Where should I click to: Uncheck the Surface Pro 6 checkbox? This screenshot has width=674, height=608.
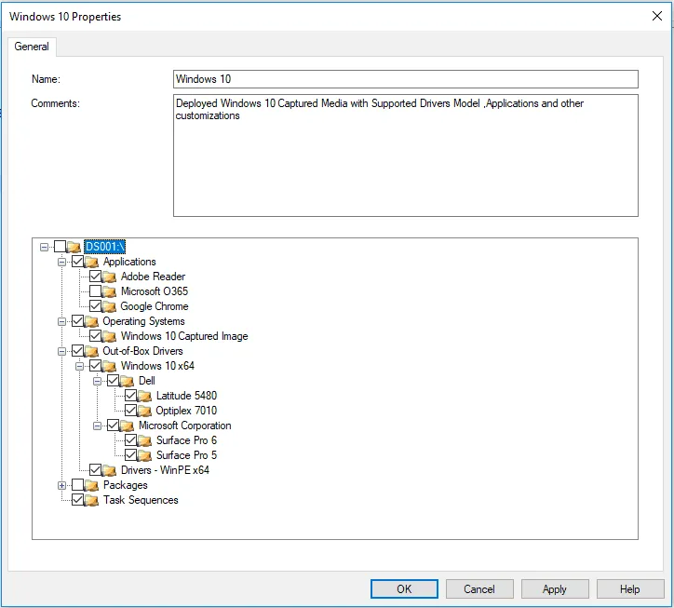[x=130, y=440]
